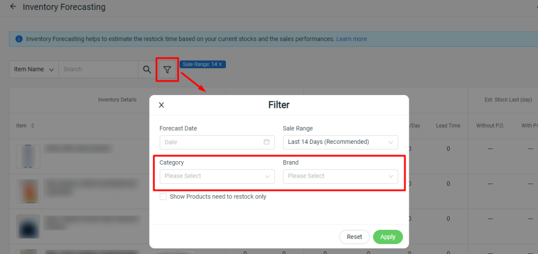
Task: Open the Category Please Select dropdown
Action: click(x=217, y=176)
